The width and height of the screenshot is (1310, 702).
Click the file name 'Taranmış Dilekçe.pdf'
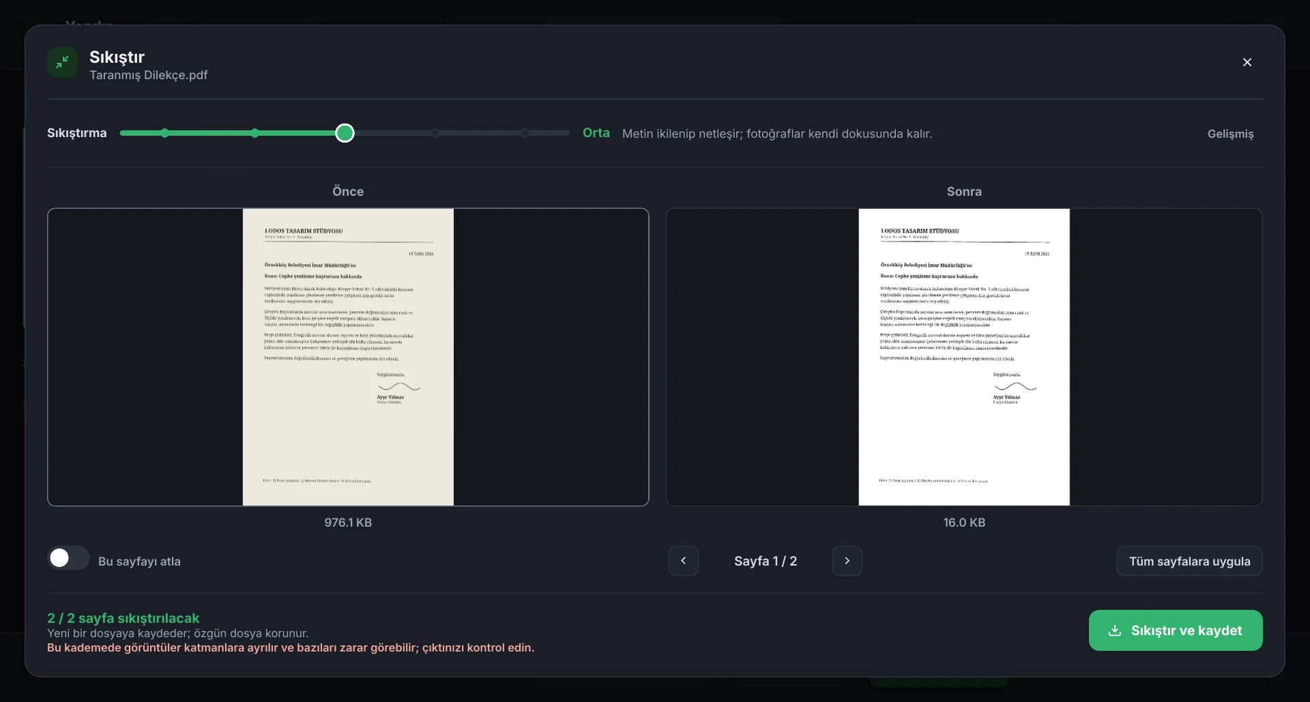tap(149, 75)
